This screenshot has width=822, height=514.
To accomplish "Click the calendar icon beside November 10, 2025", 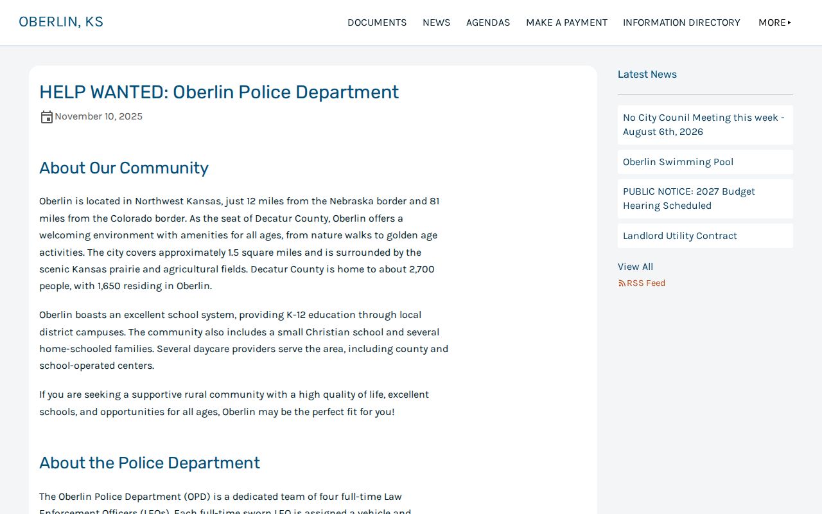I will (x=46, y=117).
